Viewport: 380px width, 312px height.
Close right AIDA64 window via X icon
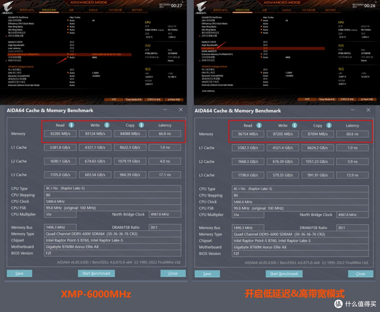point(368,110)
